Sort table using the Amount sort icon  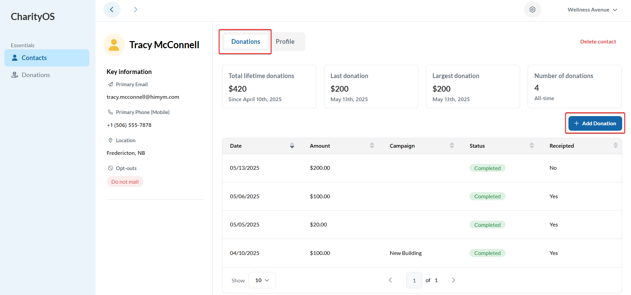coord(372,146)
